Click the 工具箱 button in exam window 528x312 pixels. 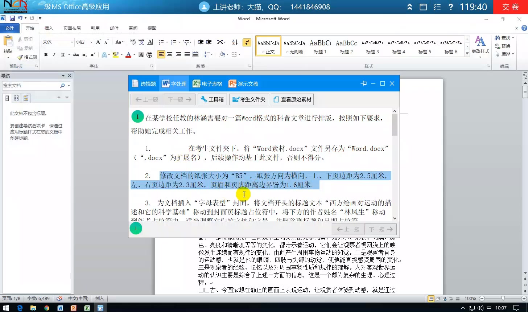(x=212, y=99)
